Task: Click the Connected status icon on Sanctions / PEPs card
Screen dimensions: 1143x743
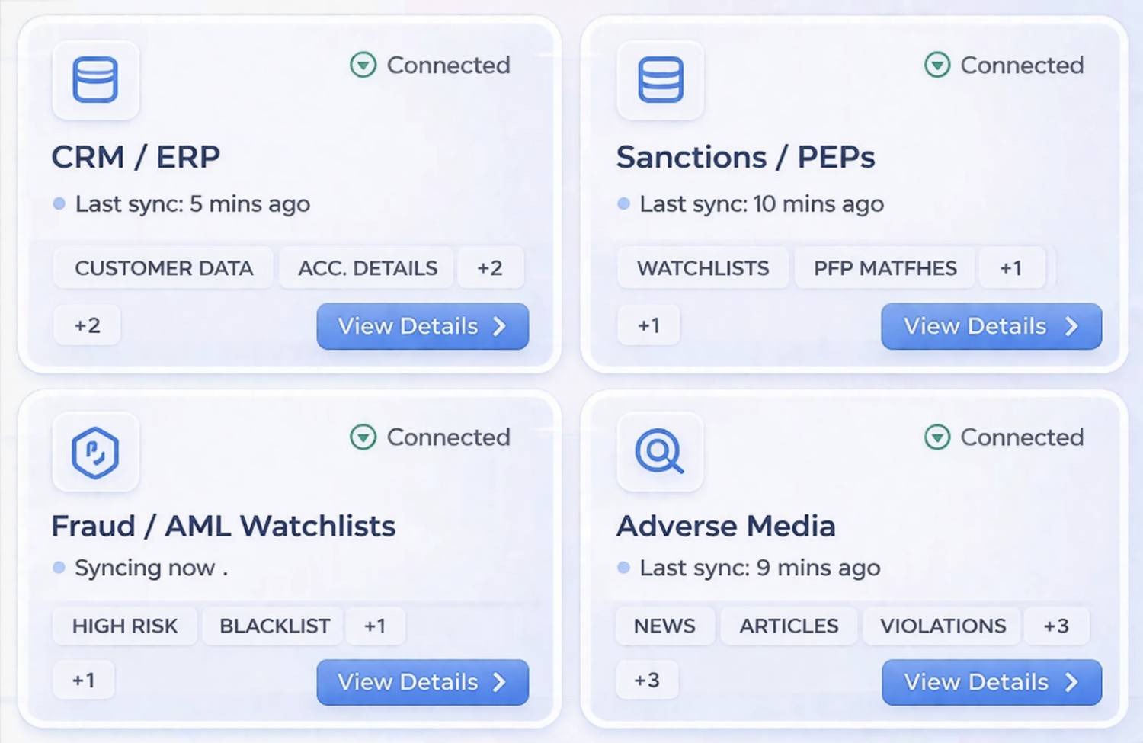Action: coord(937,65)
